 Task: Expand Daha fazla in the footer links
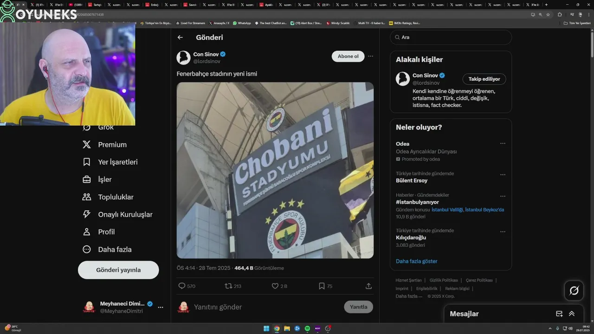pos(409,296)
